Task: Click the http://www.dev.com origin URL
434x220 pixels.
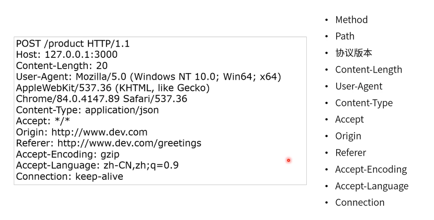Action: 99,132
